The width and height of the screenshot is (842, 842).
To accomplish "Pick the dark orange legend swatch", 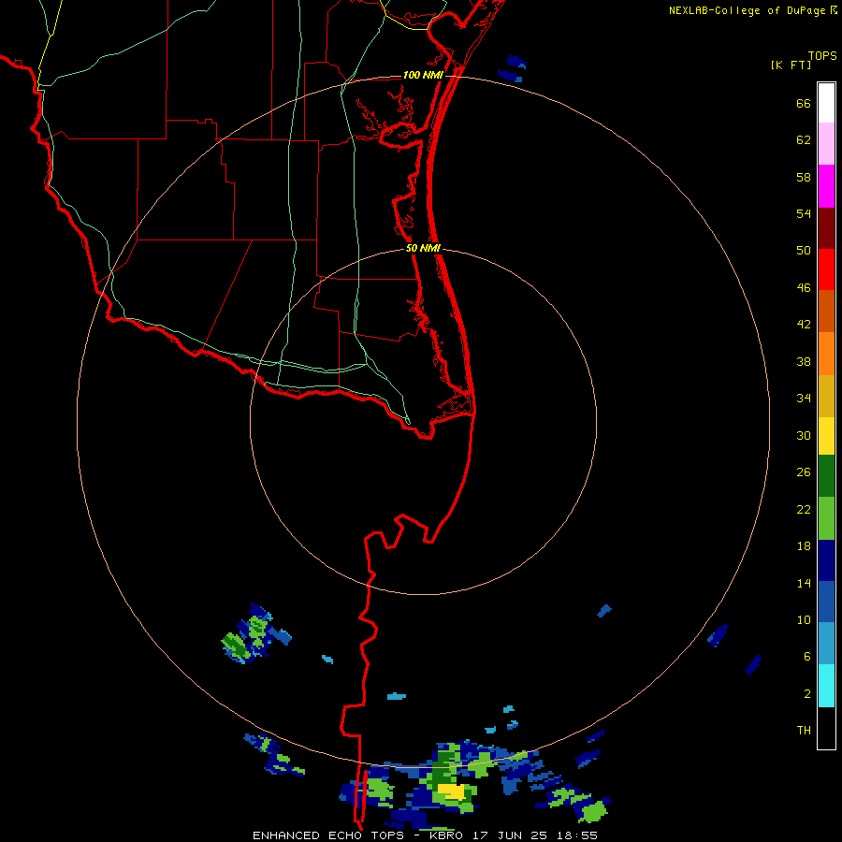I will pos(826,311).
